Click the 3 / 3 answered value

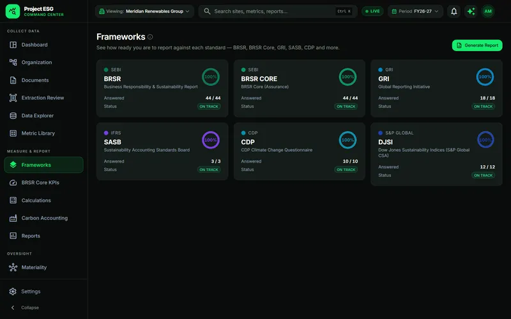(x=216, y=161)
